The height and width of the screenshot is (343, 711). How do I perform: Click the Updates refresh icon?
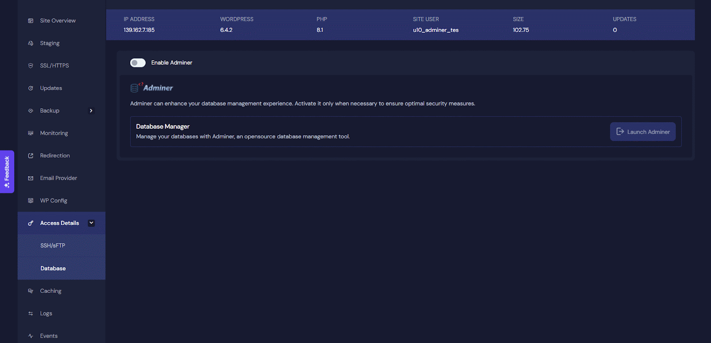(31, 88)
